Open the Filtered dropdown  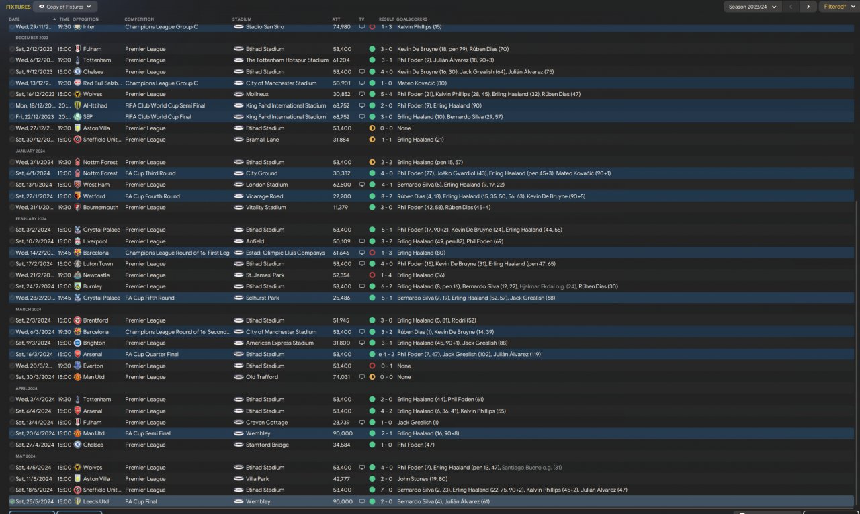(x=838, y=7)
